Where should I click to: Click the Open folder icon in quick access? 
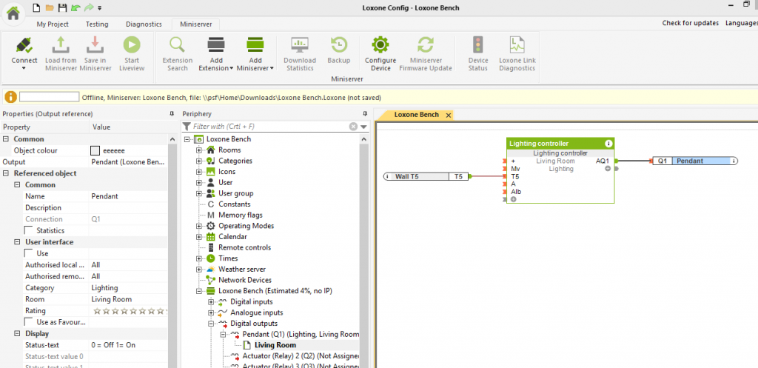point(50,7)
